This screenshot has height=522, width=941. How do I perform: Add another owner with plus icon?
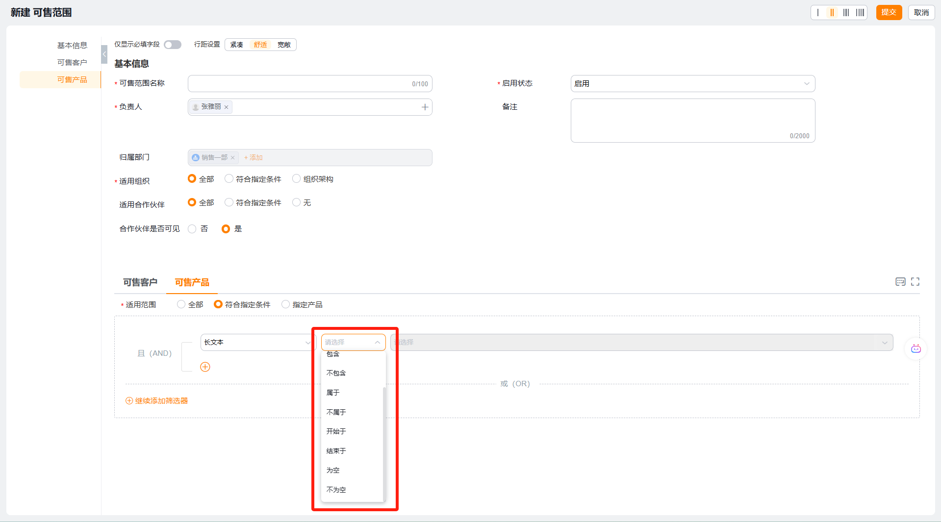[425, 107]
